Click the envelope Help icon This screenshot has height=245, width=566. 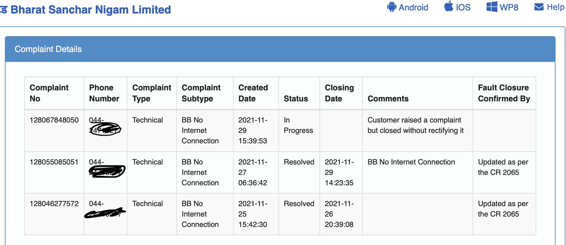pos(539,7)
